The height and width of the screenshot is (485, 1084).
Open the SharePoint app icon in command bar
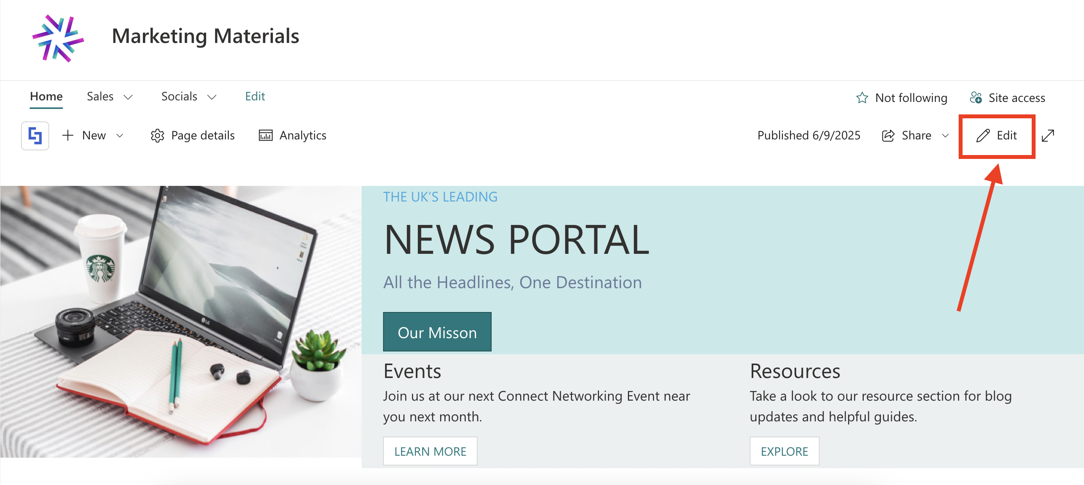[35, 136]
